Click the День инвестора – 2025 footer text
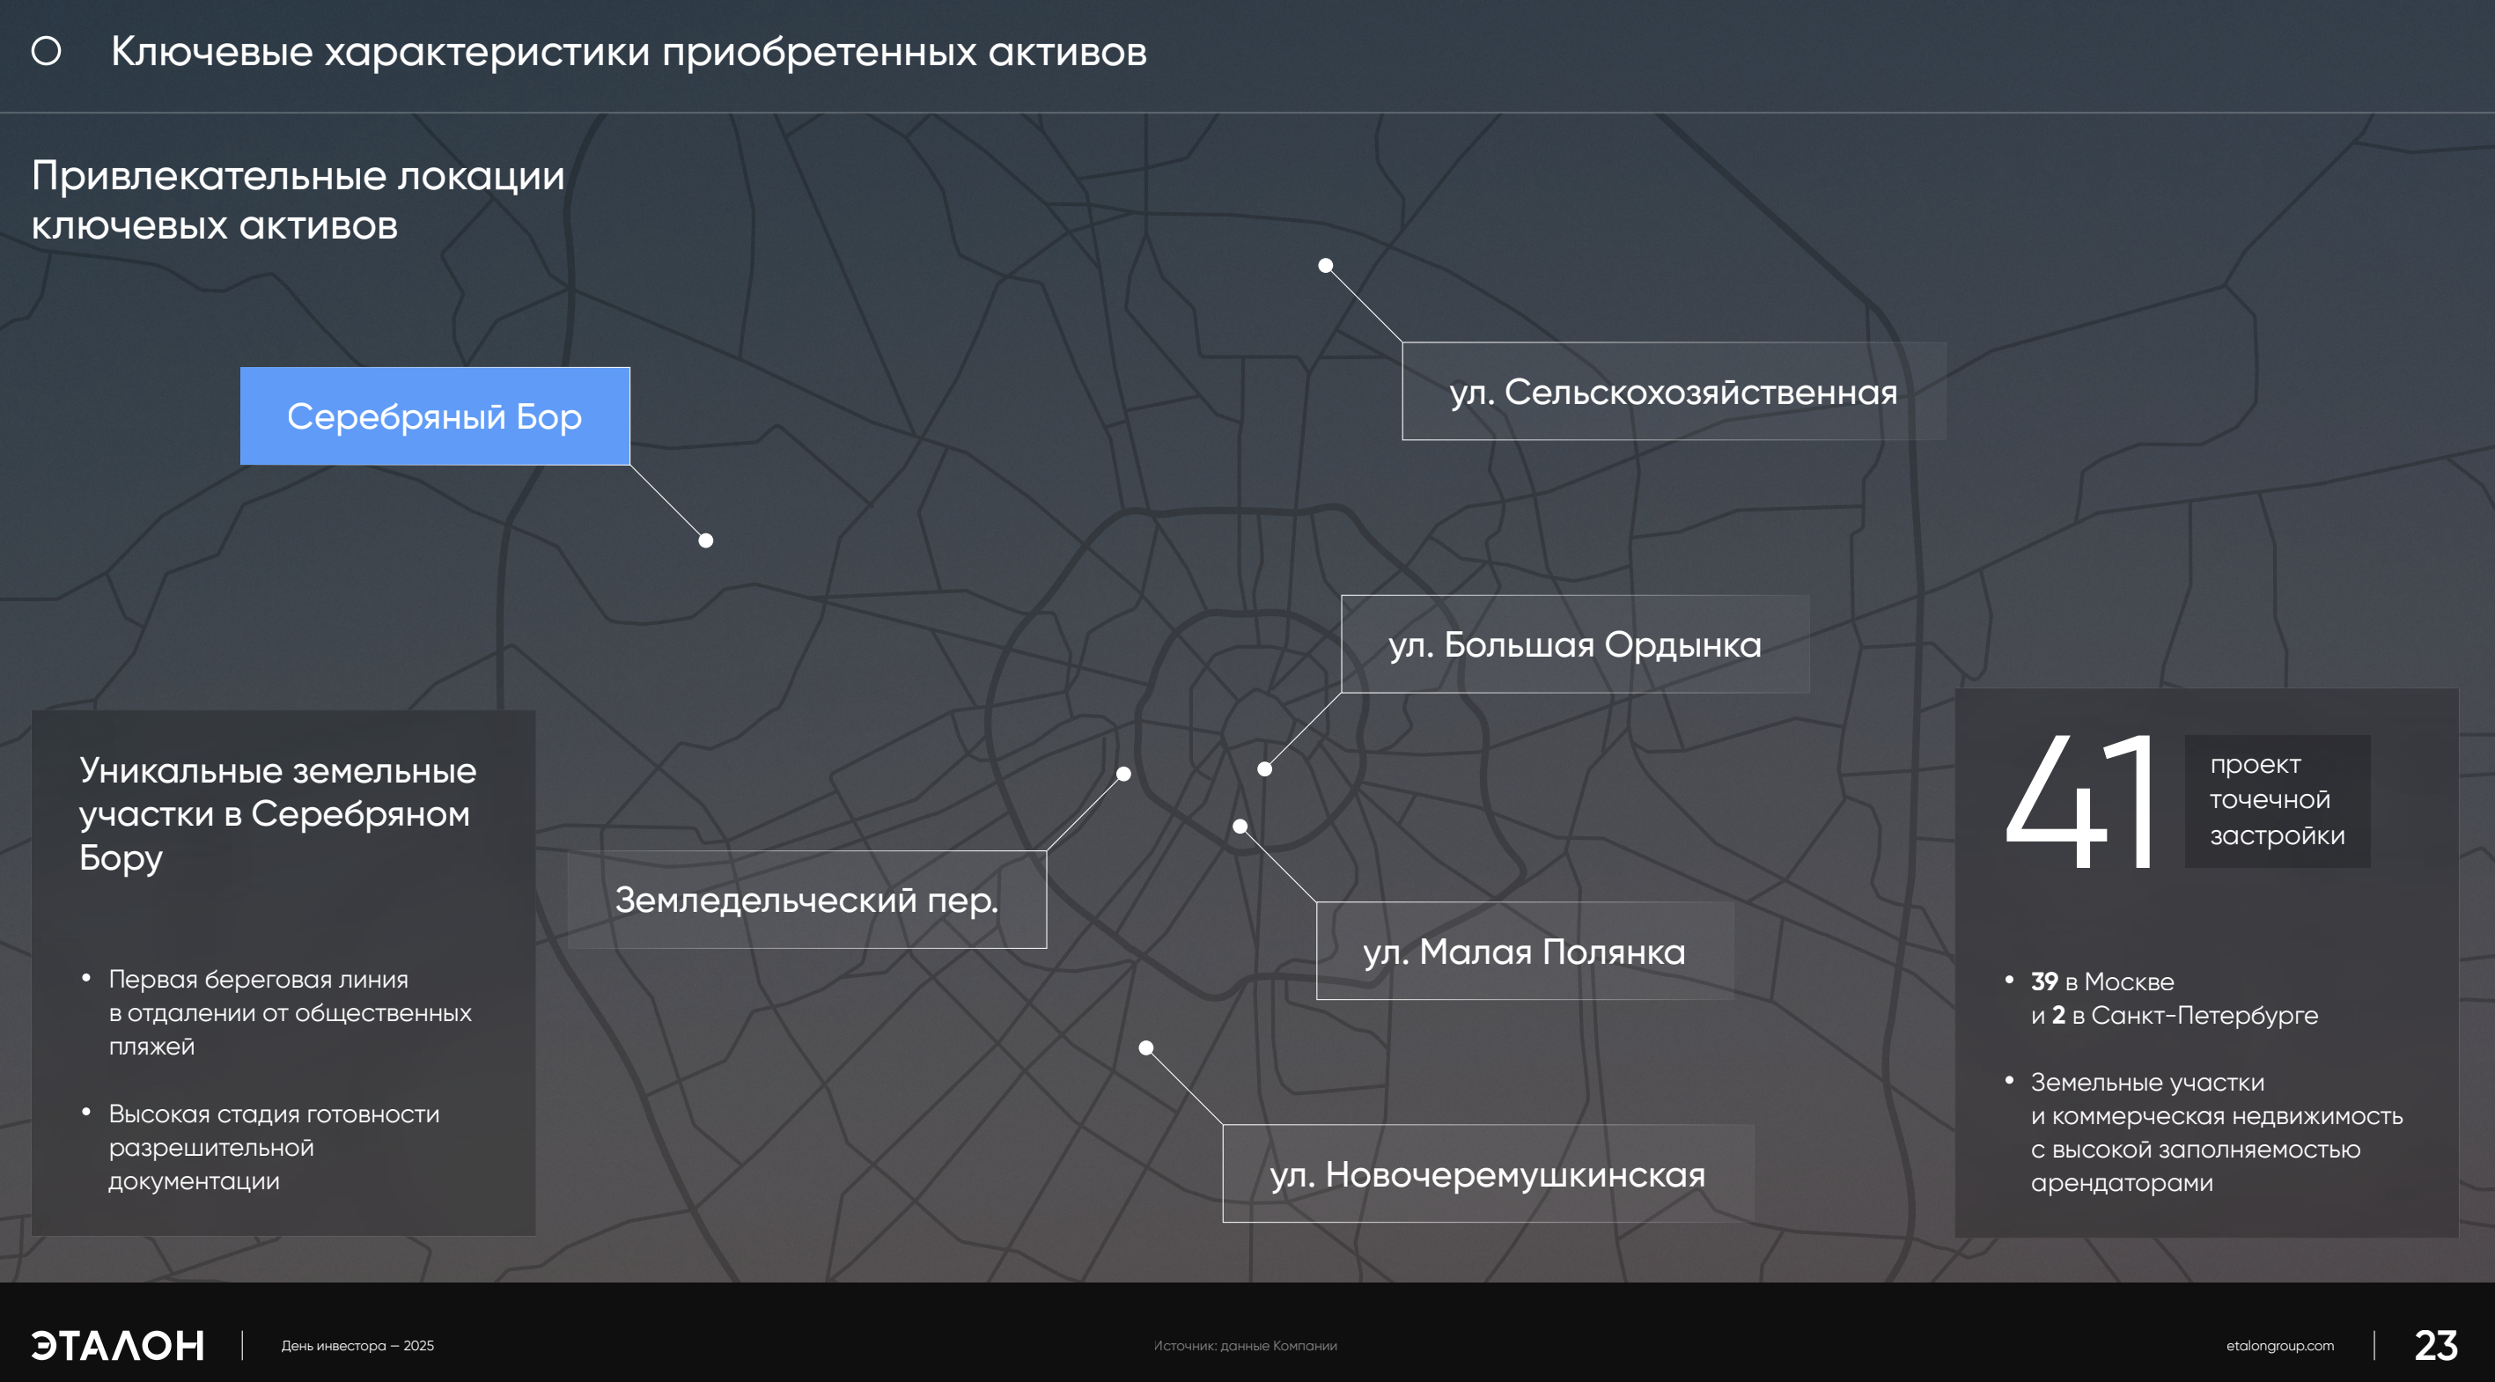Viewport: 2495px width, 1382px height. click(357, 1345)
